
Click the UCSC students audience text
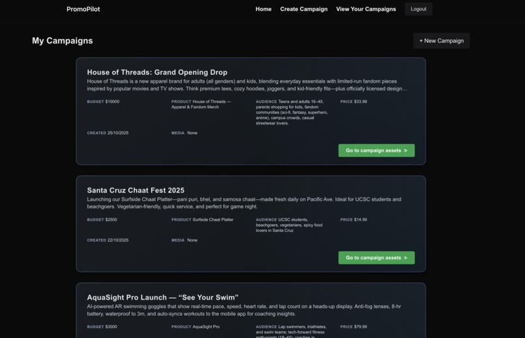click(x=289, y=225)
